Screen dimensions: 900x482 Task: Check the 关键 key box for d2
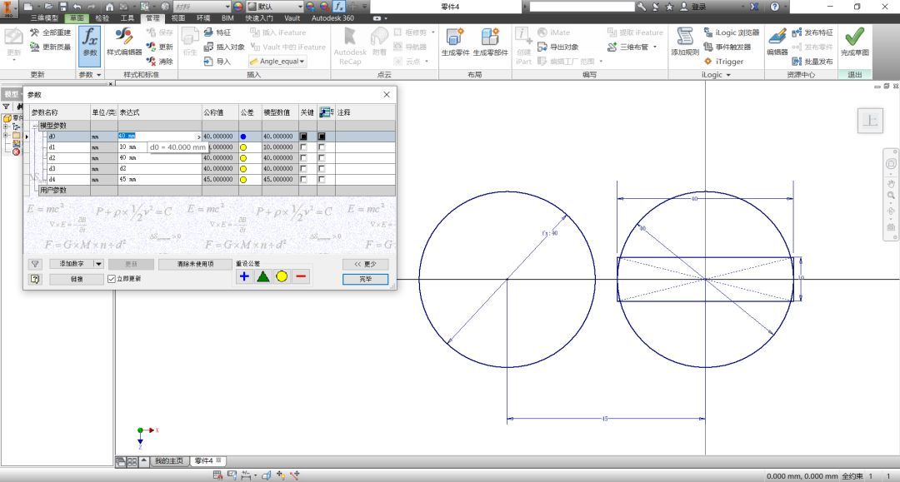(x=303, y=157)
